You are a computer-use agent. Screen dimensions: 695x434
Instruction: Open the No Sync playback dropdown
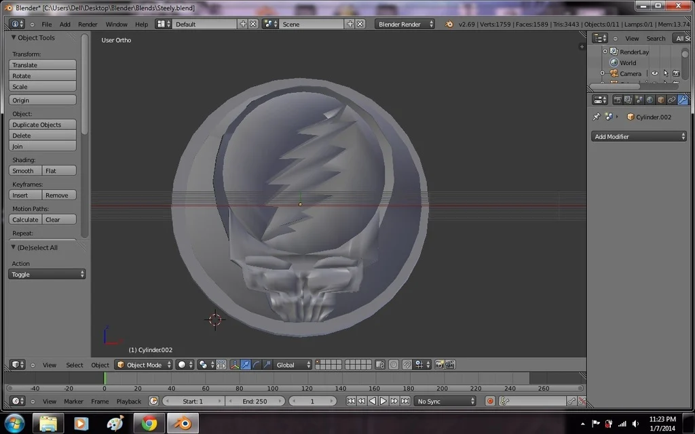445,401
